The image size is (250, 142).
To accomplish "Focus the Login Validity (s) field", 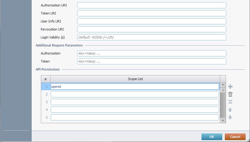I will 152,37.
